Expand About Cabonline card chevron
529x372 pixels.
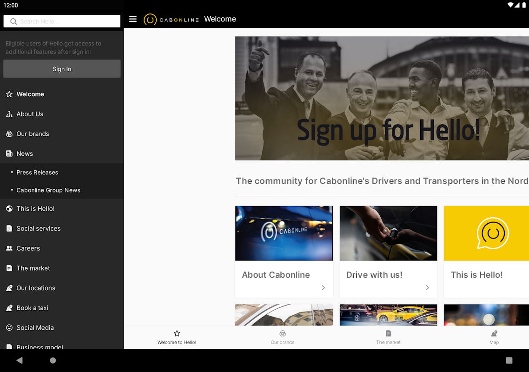point(323,288)
